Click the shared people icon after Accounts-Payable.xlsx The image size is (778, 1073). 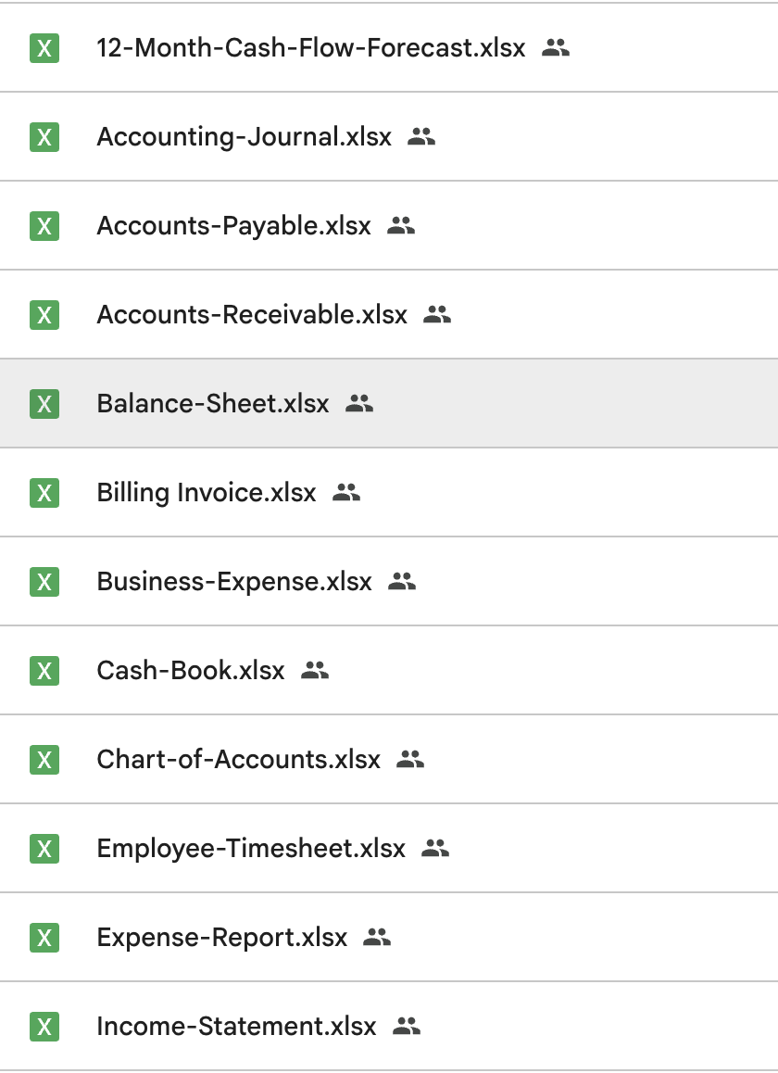click(x=400, y=225)
